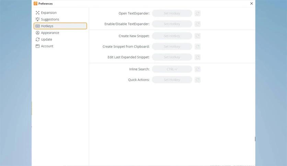Change the Inline Search CTRL+/ hotkey
This screenshot has height=166, width=287.
[x=172, y=69]
